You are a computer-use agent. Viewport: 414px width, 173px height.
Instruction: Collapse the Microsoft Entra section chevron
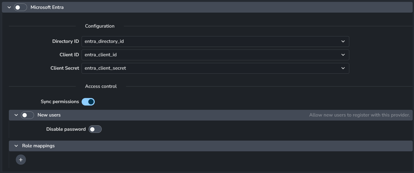coord(9,7)
